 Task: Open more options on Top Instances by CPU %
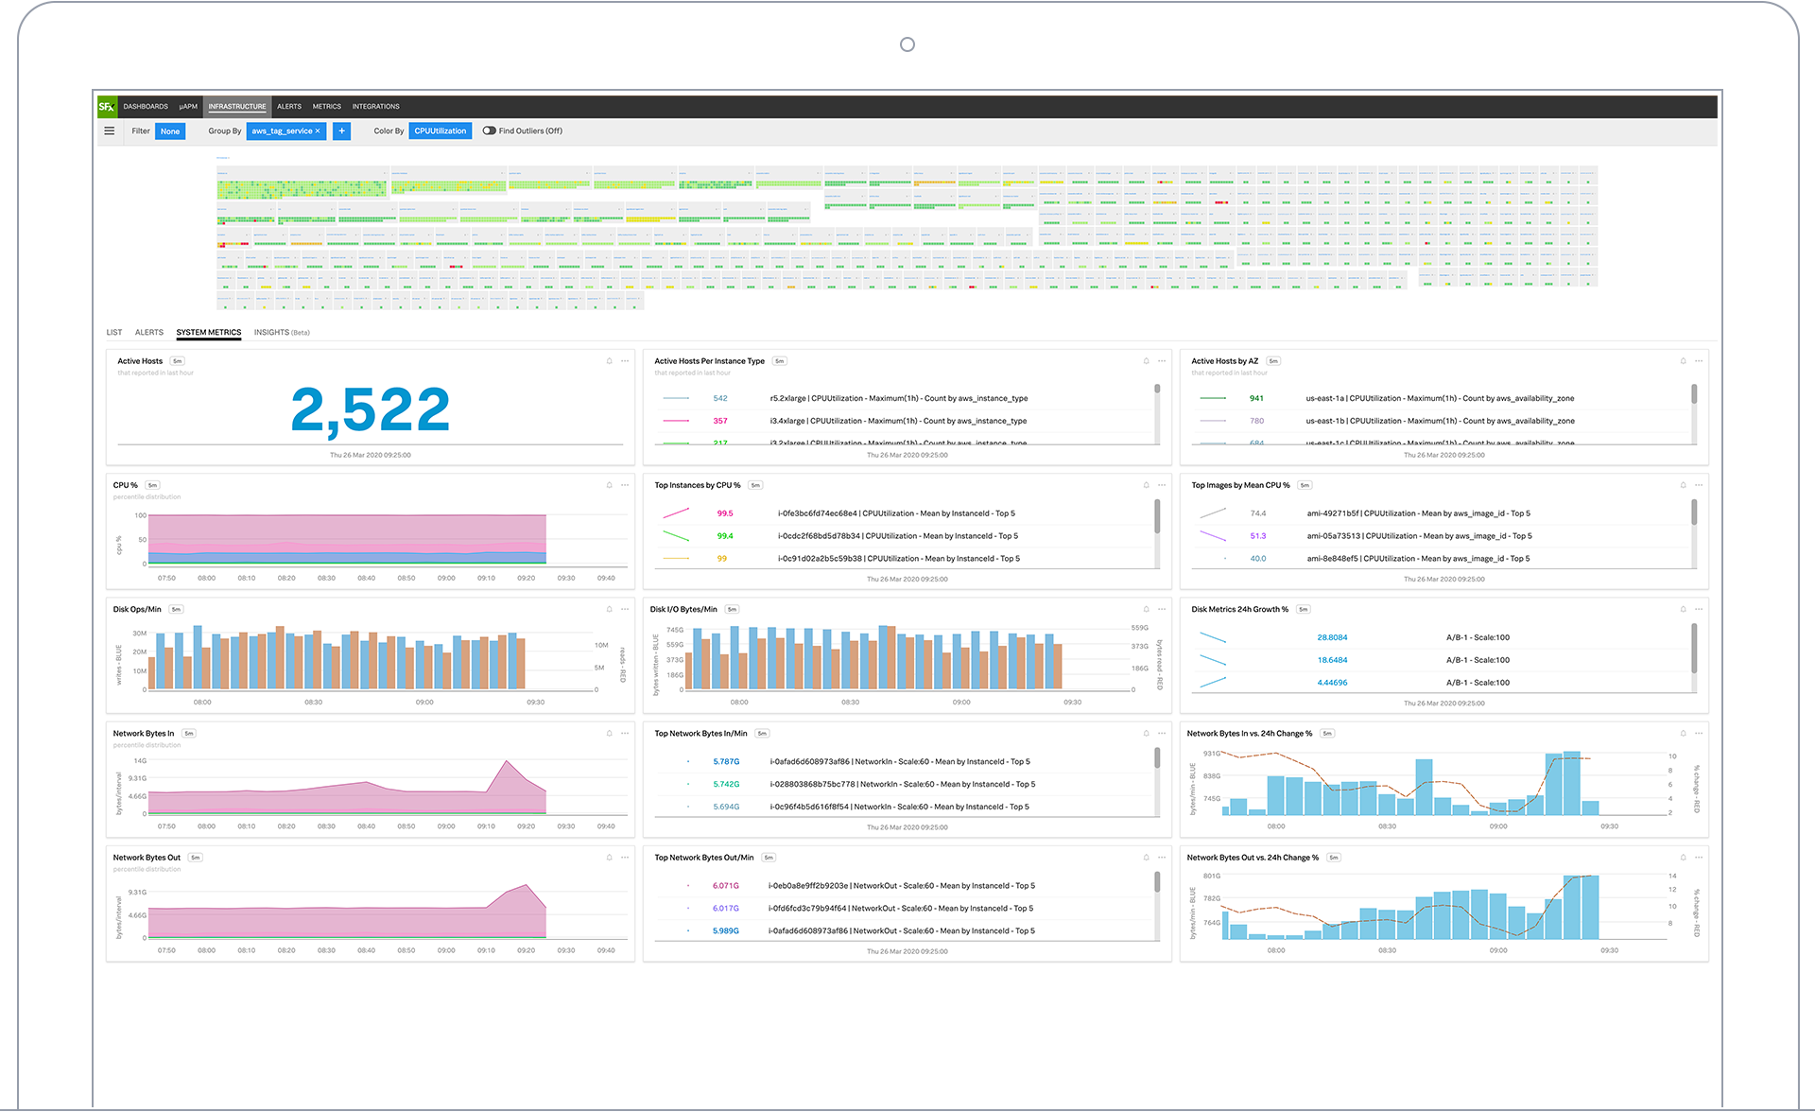pos(1162,485)
